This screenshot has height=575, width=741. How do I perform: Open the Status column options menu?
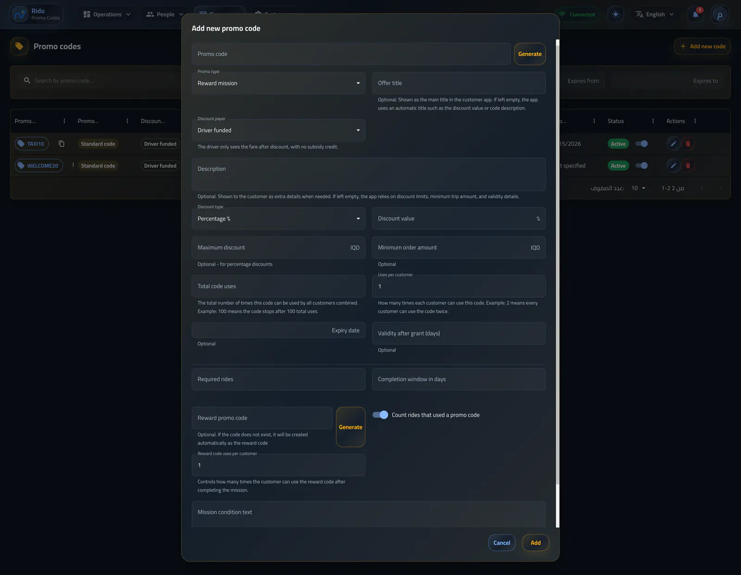(653, 121)
